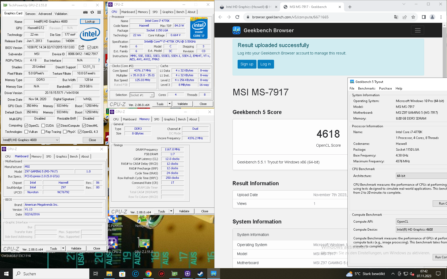Open Compute API OpenCL dropdown
The width and height of the screenshot is (447, 279).
(x=421, y=222)
